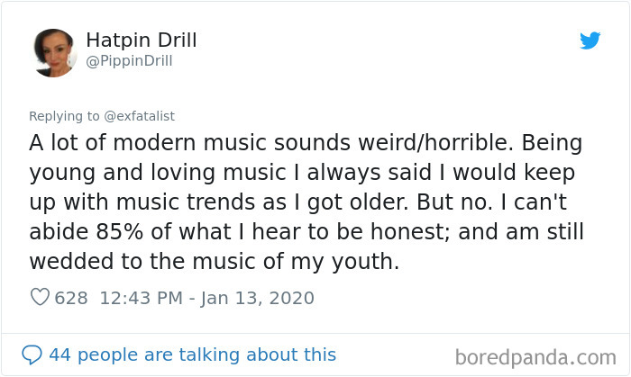Click the words 'music trends' in the tweet
631x377 pixels.
tap(186, 202)
